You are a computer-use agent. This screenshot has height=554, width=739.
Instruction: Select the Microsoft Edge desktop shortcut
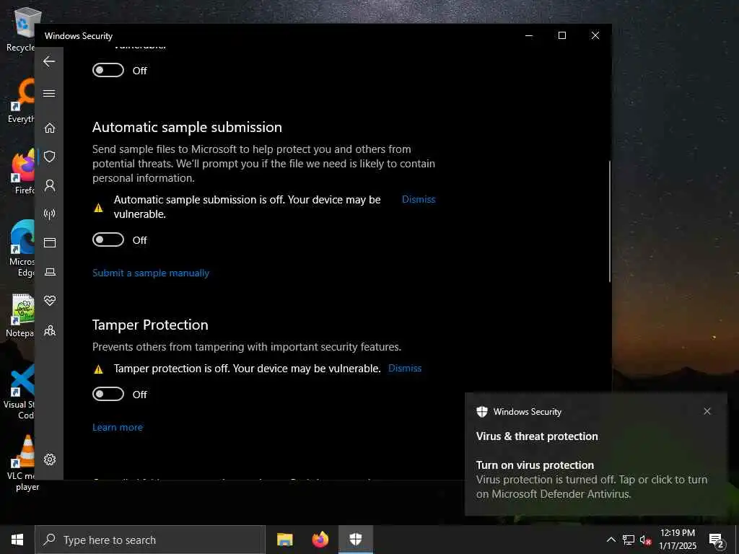22,248
